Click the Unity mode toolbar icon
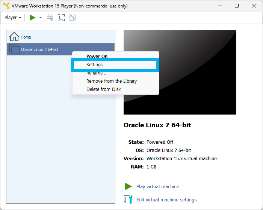The image size is (263, 210). click(73, 18)
